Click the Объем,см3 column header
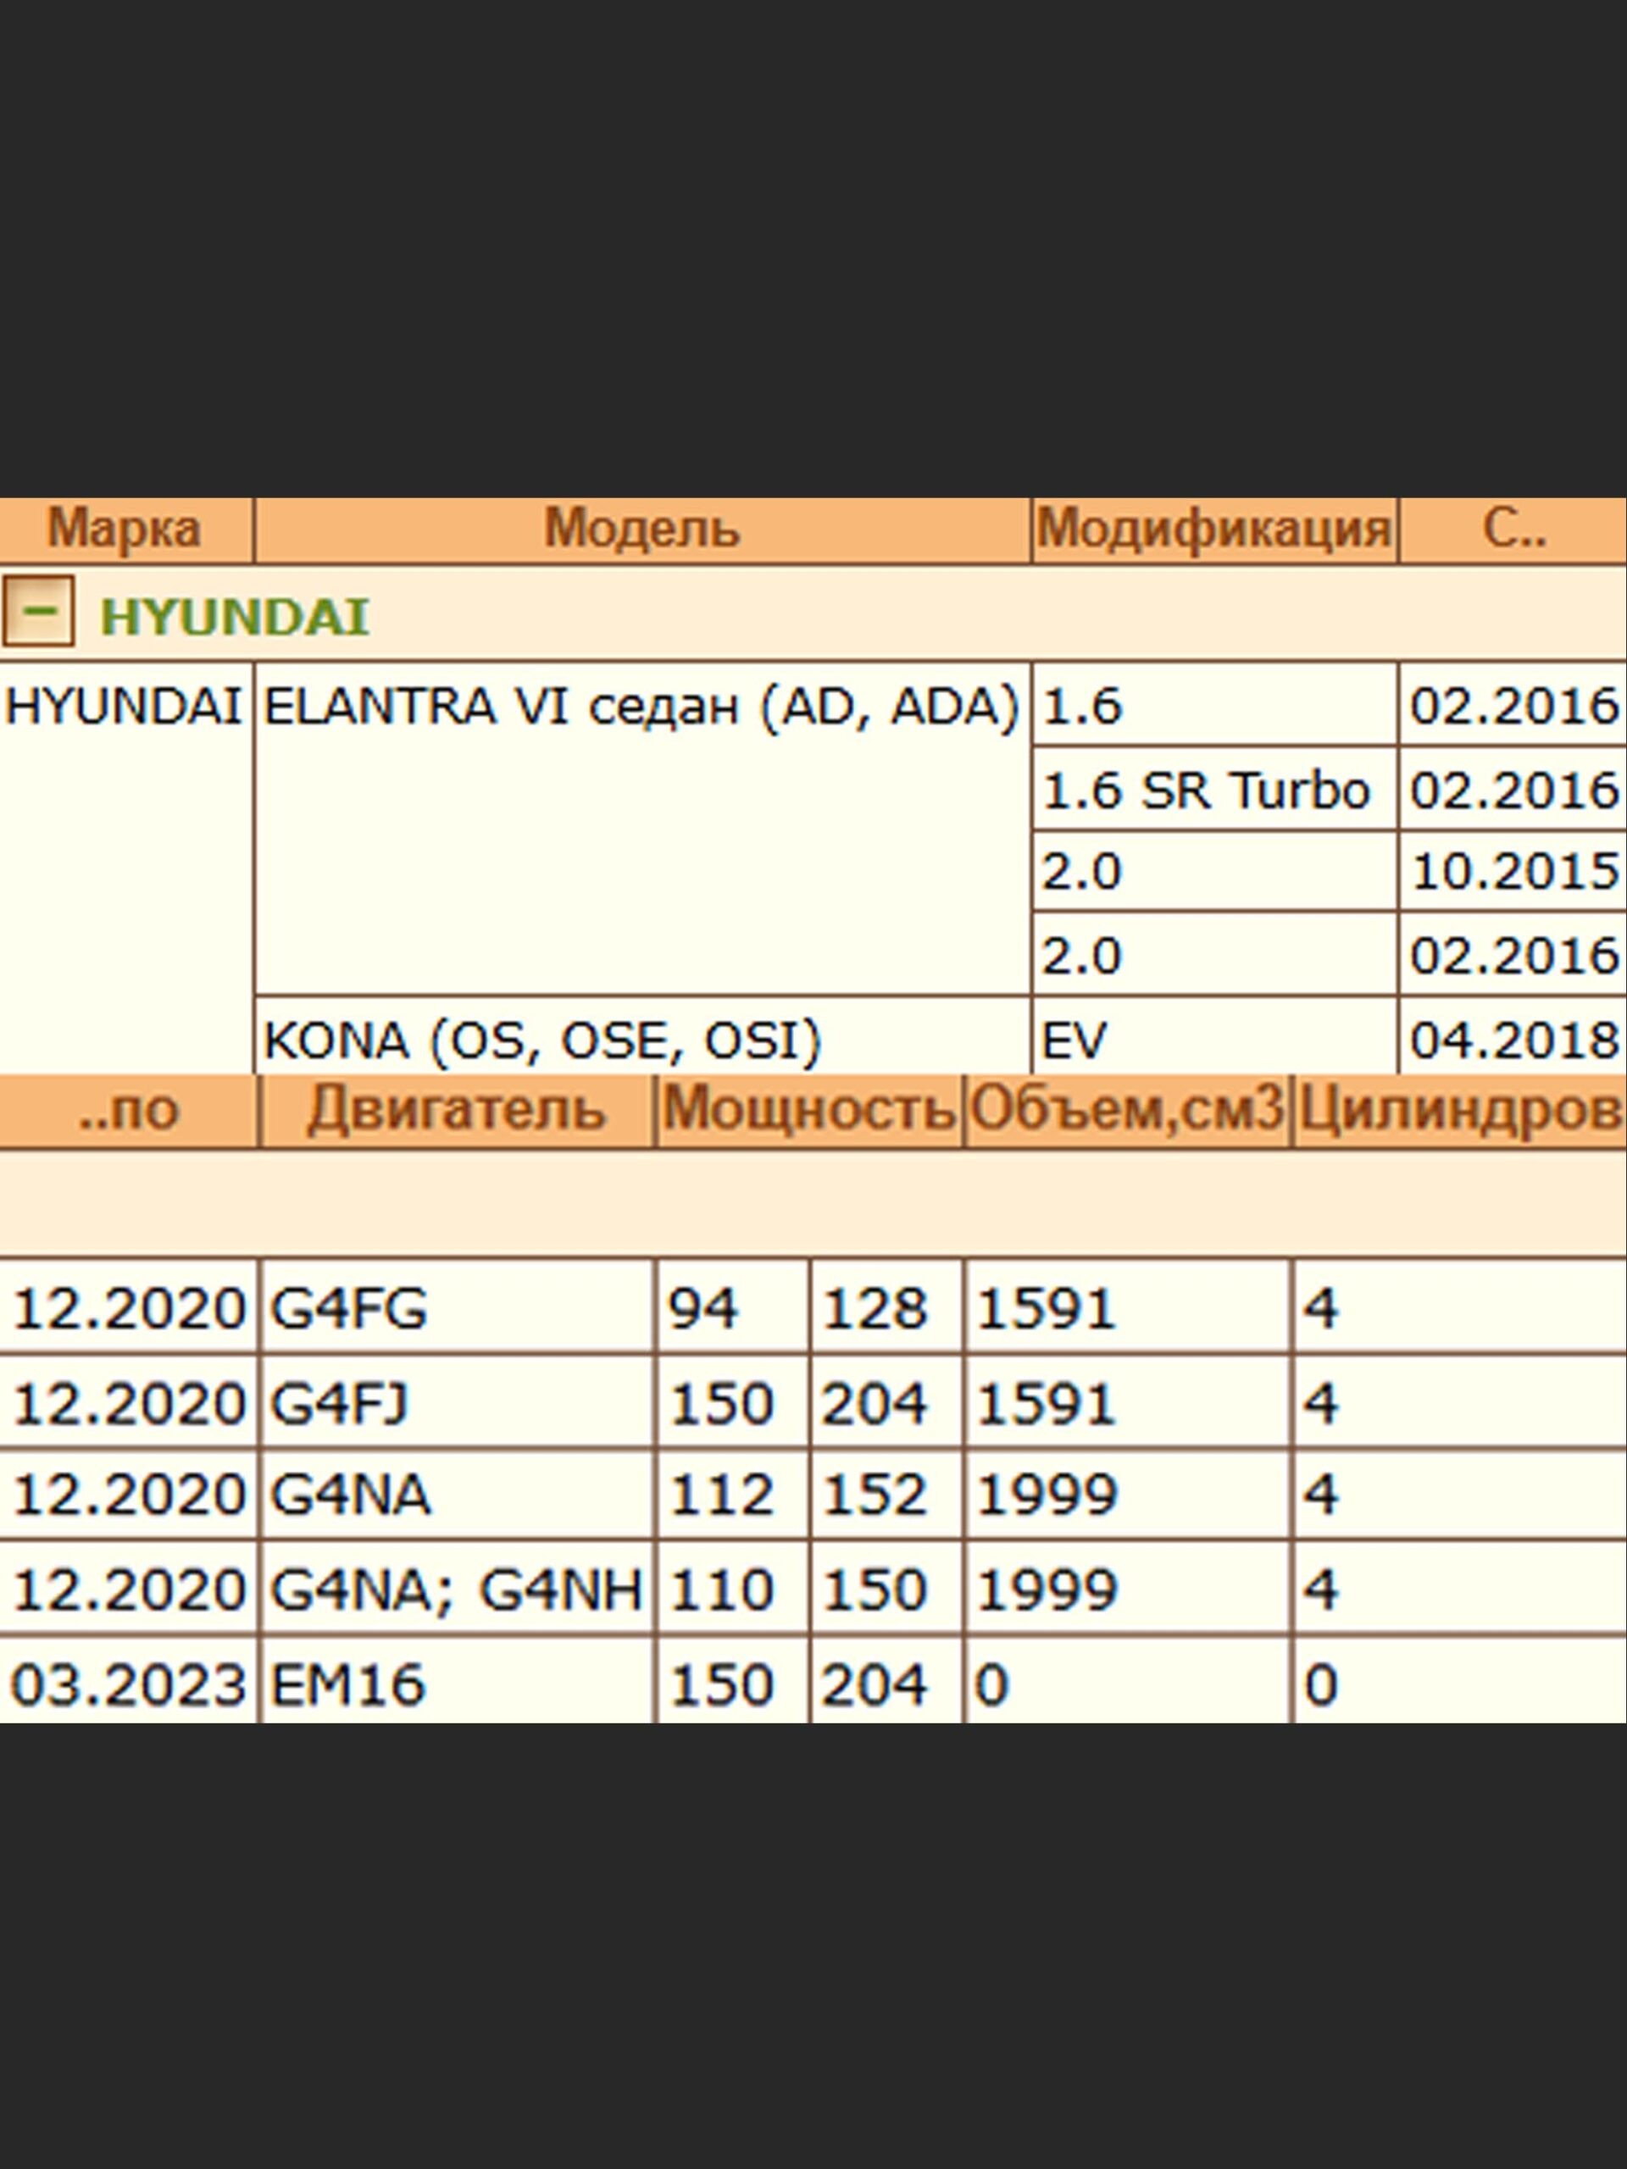 1127,1110
